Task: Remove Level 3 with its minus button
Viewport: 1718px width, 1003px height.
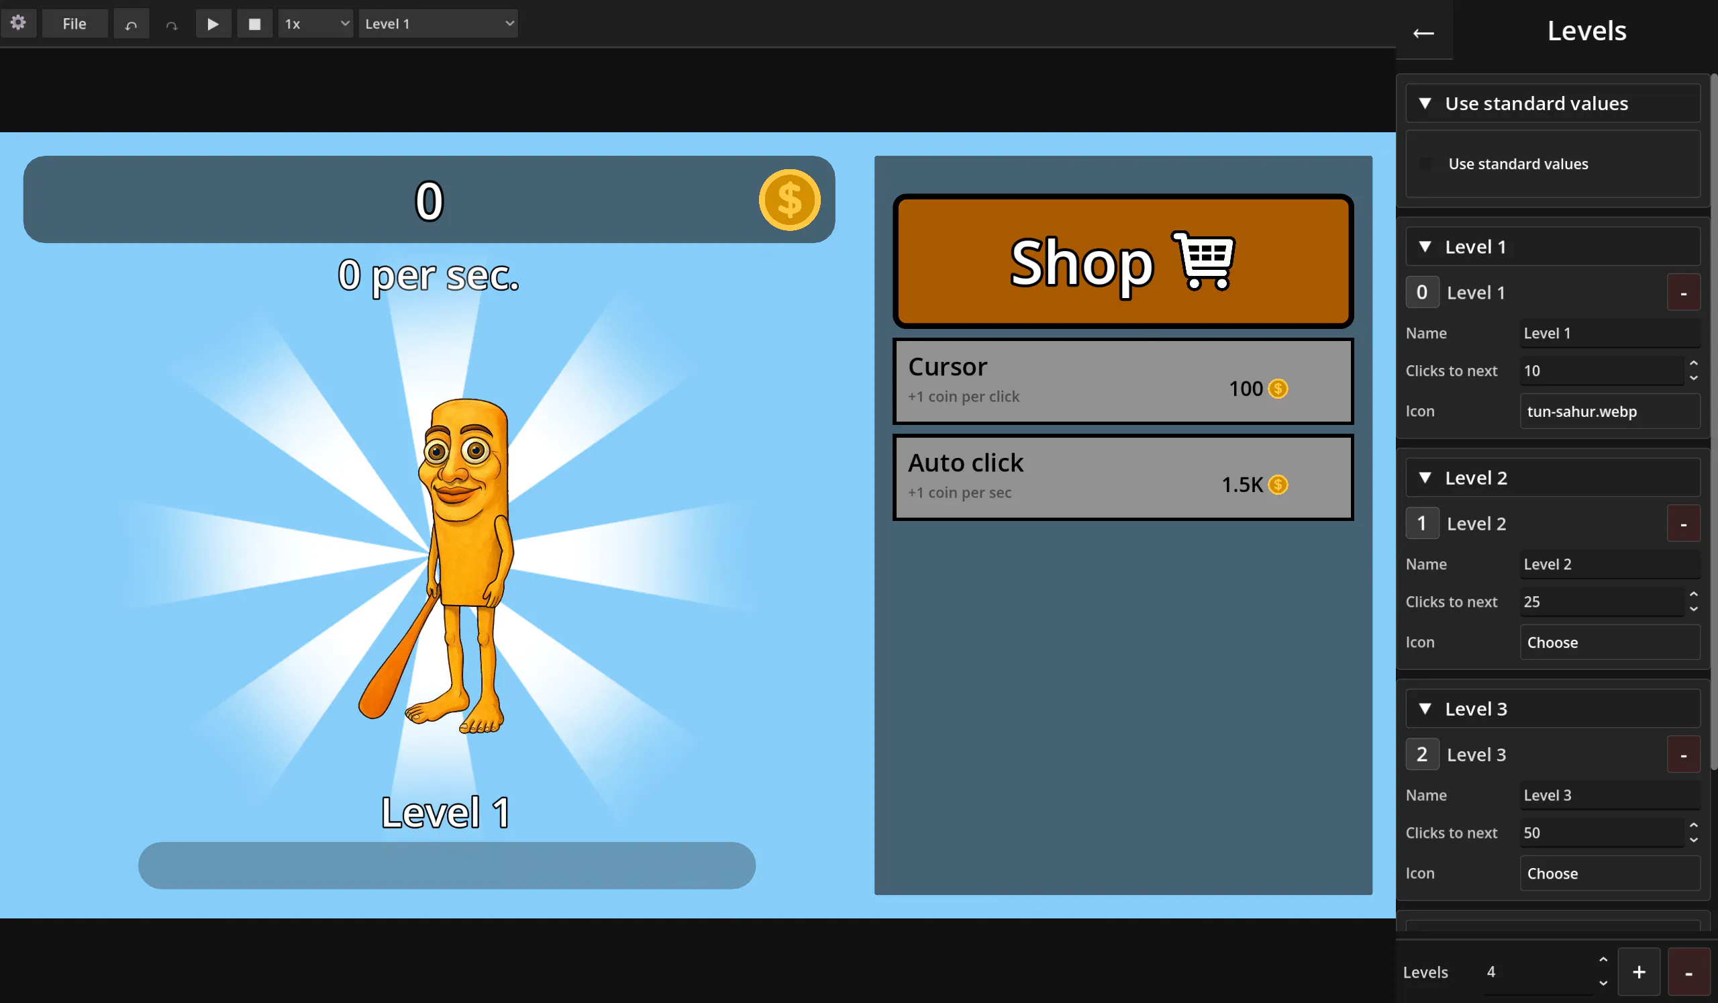Action: click(1683, 755)
